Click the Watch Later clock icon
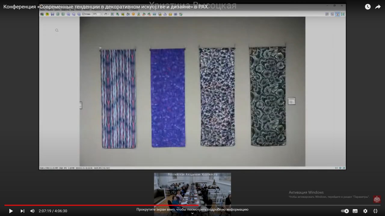Screen dimensions: 385x216 click(368, 7)
